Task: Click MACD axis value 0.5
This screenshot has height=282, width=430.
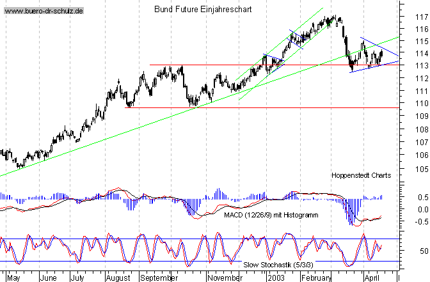Action: point(423,198)
